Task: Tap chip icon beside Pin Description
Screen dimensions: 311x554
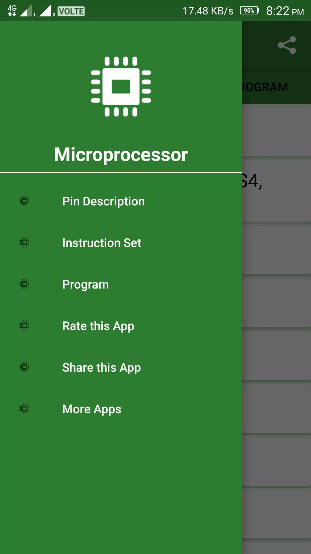Action: 24,201
